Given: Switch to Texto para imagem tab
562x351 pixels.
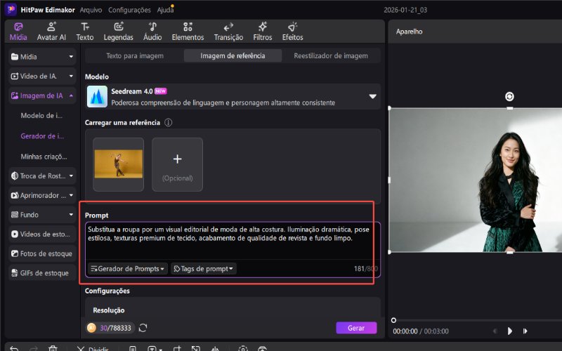Looking at the screenshot, I should (x=135, y=56).
